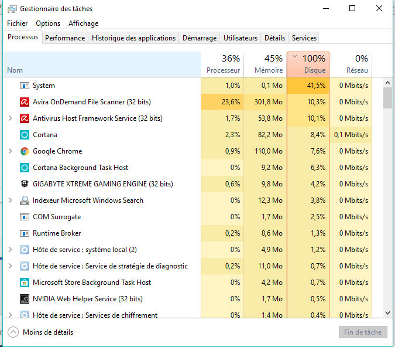Click the Microsoft Store Background Task Host icon

(x=25, y=283)
